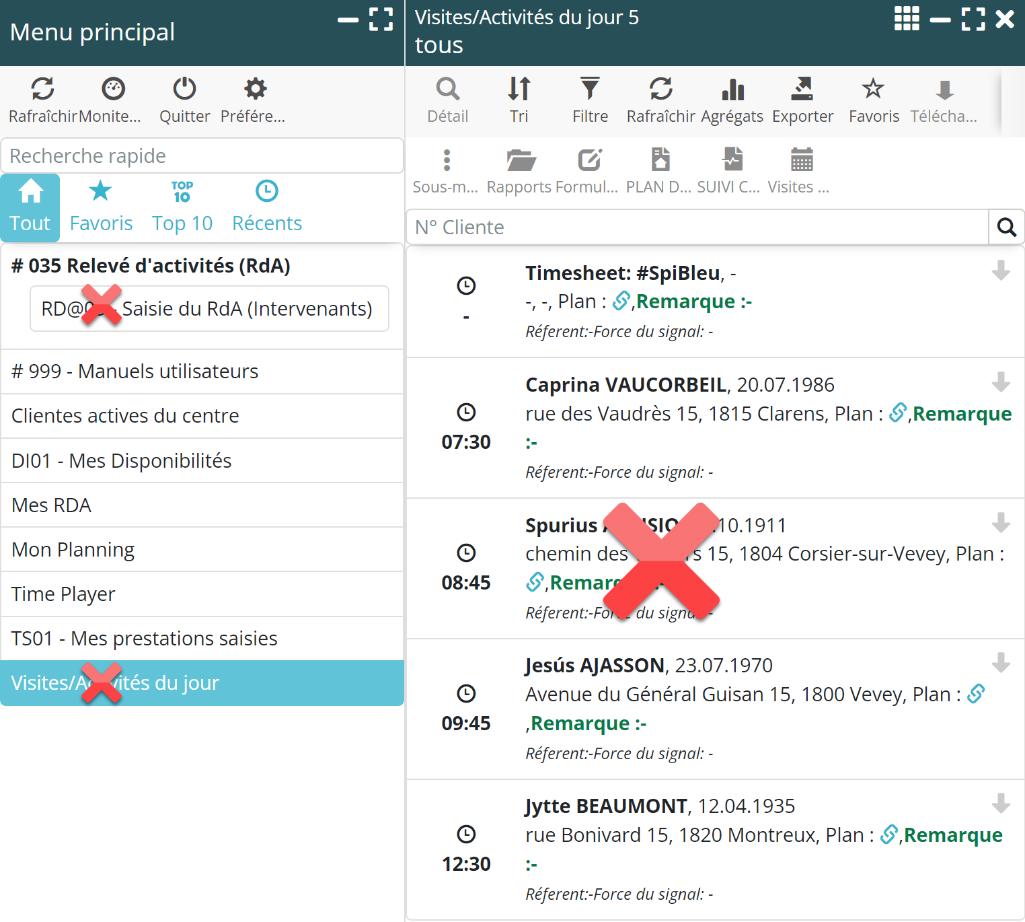Open the Filtre funnel tool
The width and height of the screenshot is (1025, 922).
590,90
